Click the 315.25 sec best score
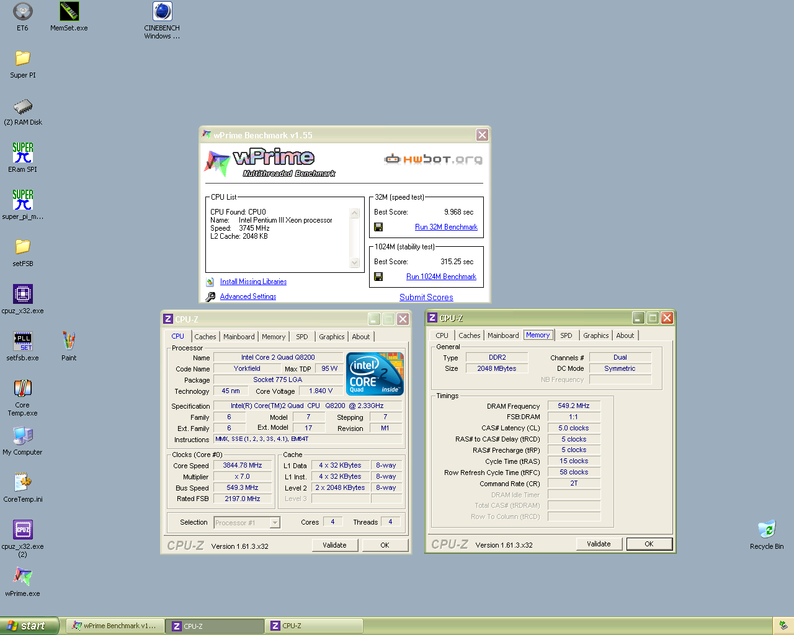 [457, 262]
